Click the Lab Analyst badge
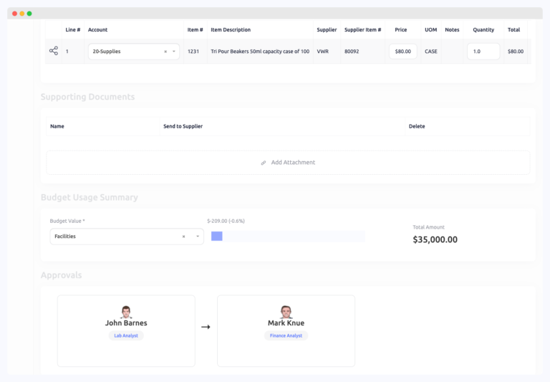The image size is (550, 382). 126,335
